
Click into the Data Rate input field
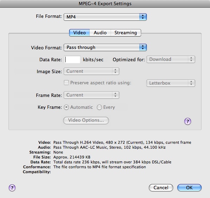click(x=72, y=59)
